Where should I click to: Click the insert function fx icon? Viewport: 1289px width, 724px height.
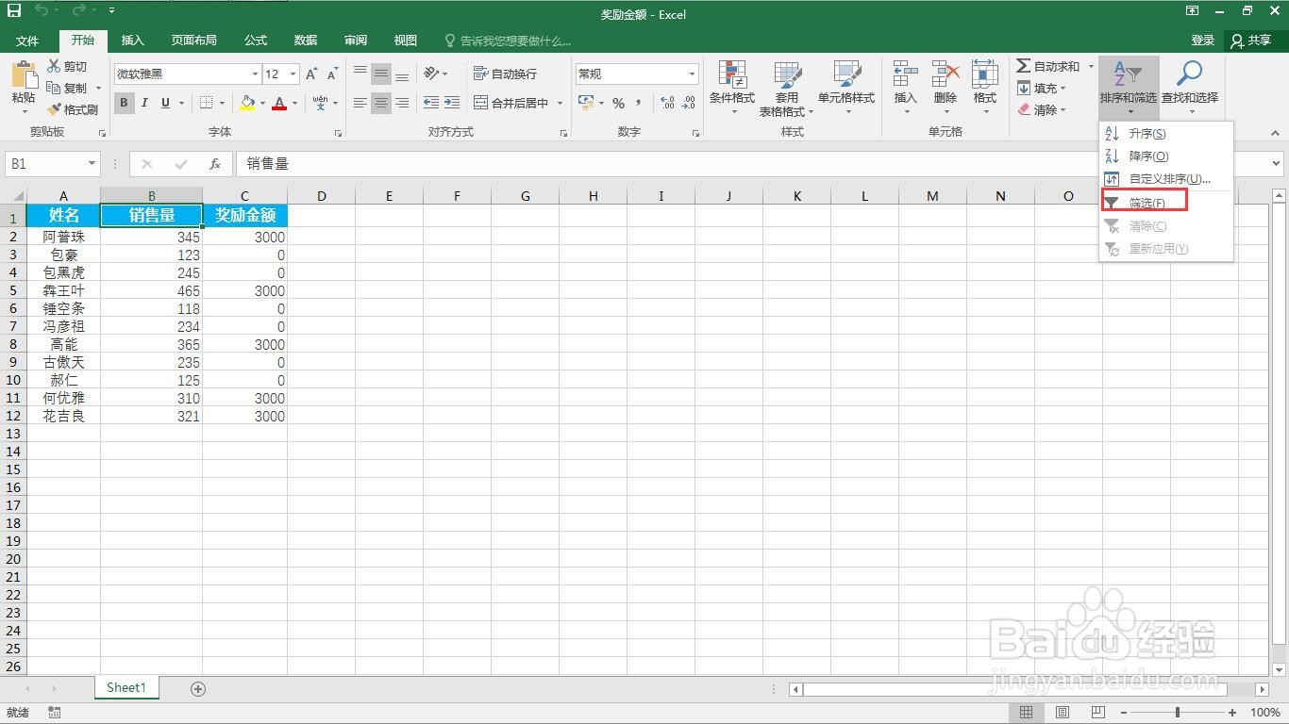click(x=215, y=164)
